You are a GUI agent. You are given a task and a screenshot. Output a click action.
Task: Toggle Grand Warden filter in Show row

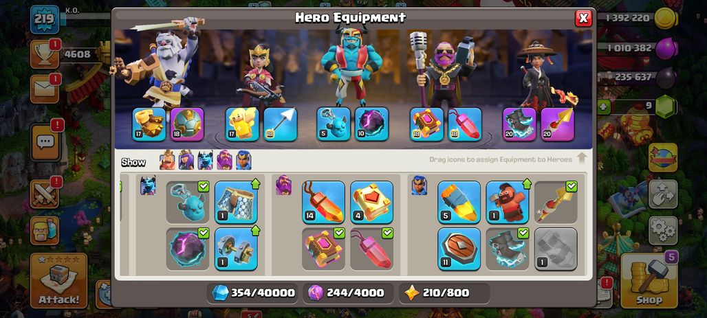[224, 160]
